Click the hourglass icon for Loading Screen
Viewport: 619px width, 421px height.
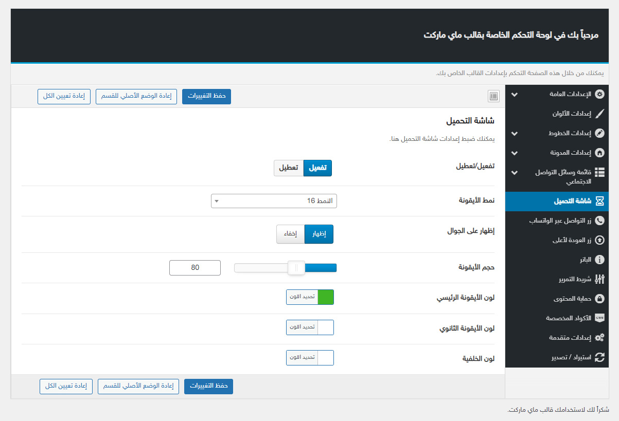[599, 201]
